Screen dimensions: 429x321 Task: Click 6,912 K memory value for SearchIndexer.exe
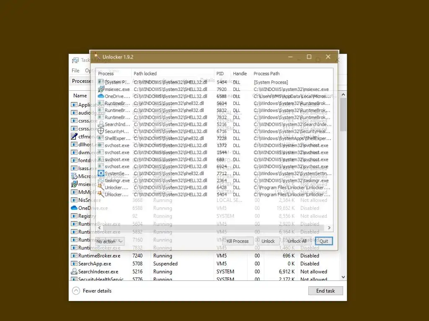click(x=287, y=272)
